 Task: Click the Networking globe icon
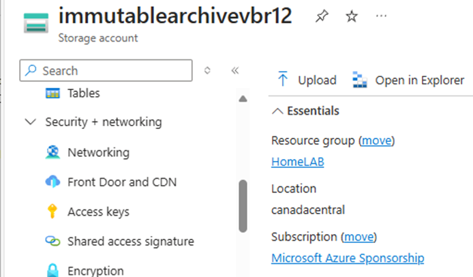(x=52, y=152)
